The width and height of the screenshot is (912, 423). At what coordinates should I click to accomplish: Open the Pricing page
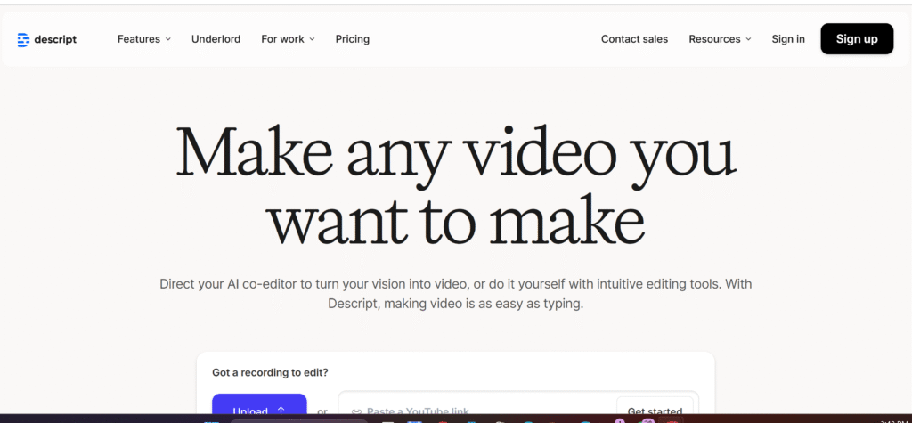point(352,39)
